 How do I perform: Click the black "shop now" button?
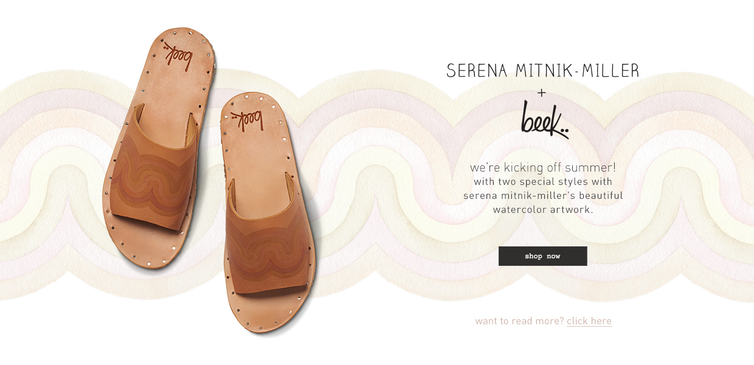pos(542,256)
